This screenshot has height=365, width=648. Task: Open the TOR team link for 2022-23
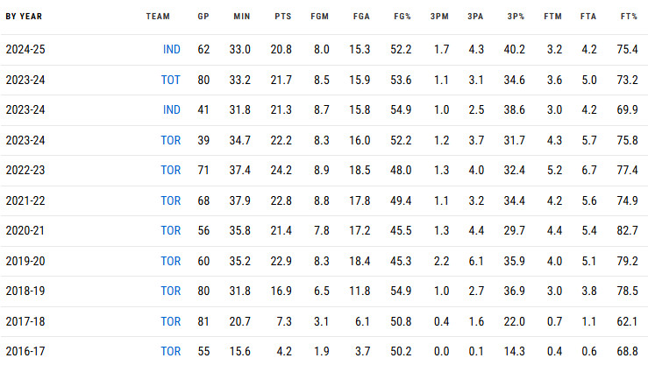point(171,170)
